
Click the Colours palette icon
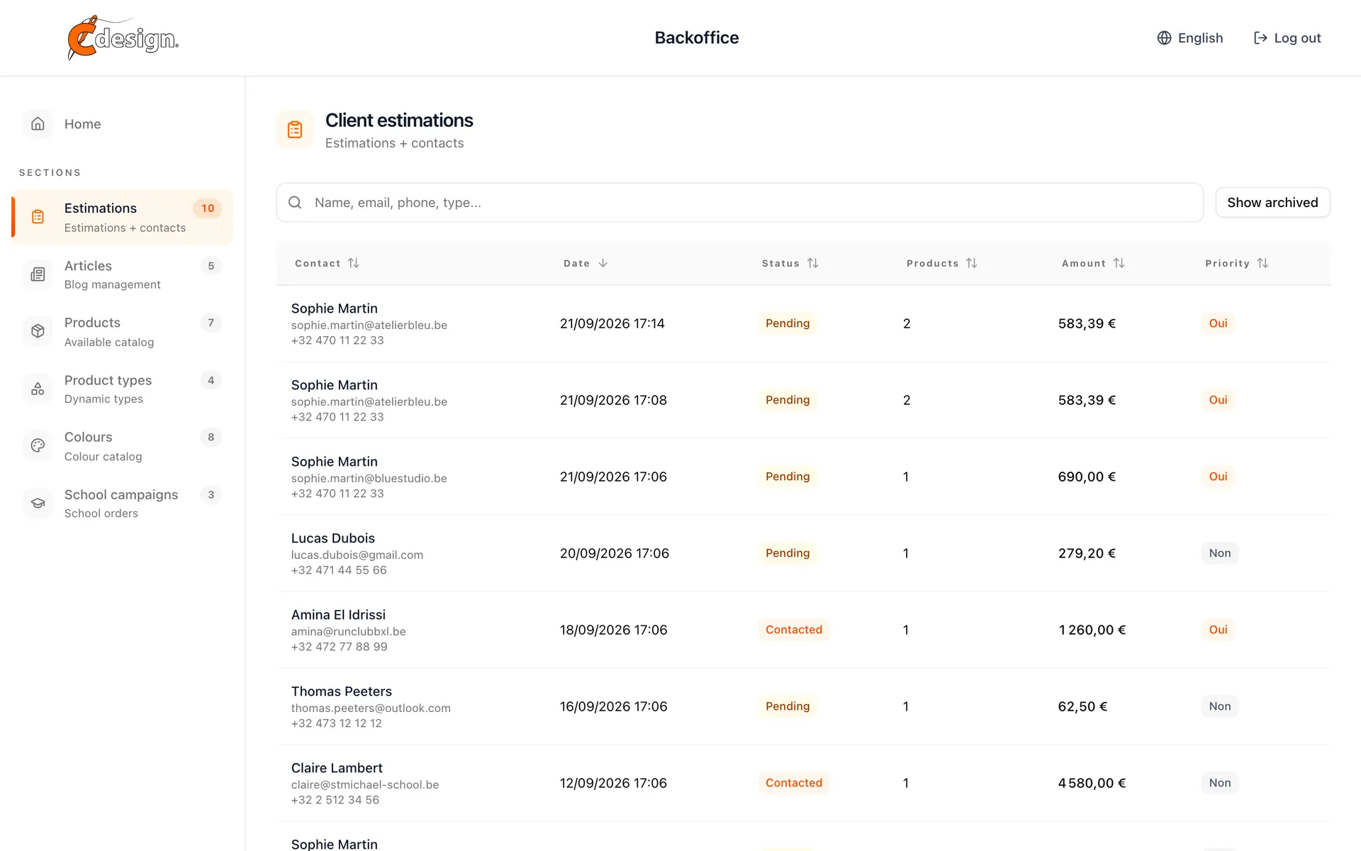[x=38, y=445]
